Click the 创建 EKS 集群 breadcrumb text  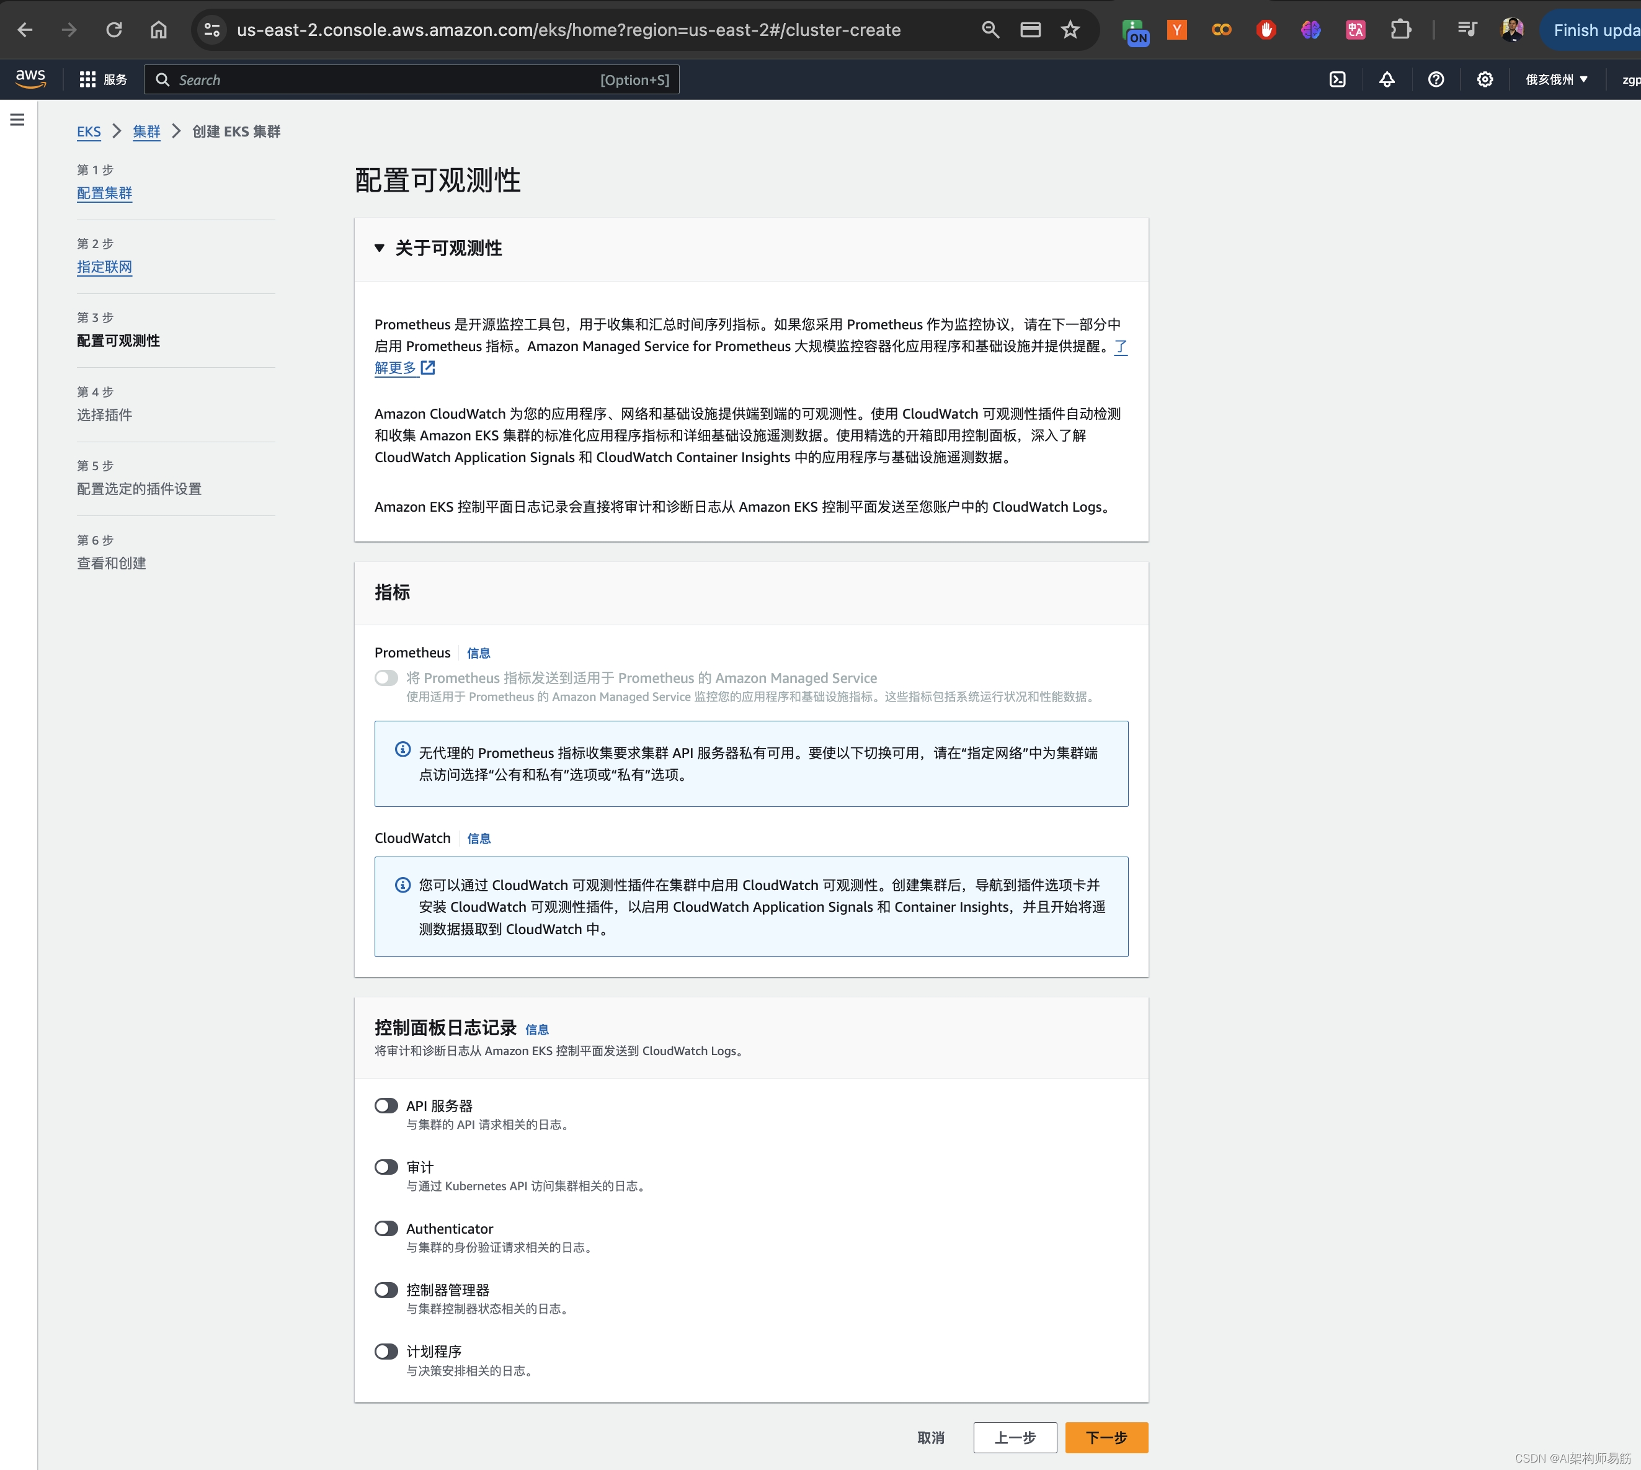tap(237, 131)
